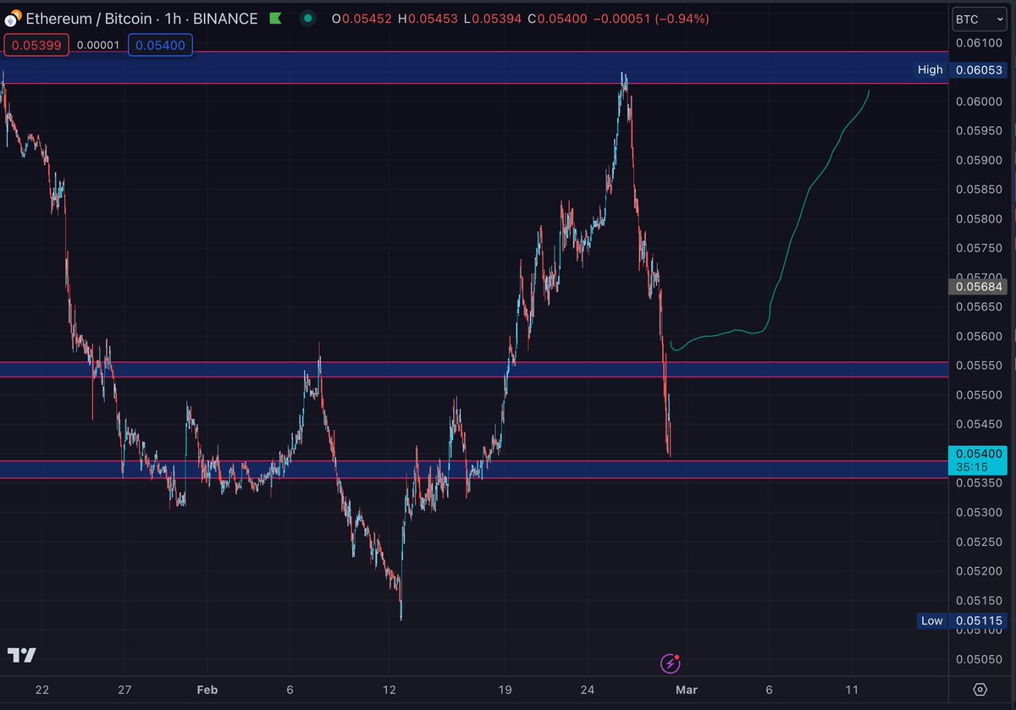
Task: Select the top blue resistance zone rectangle
Action: click(474, 67)
